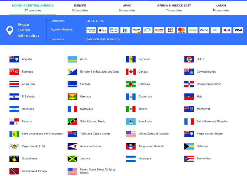
Task: Open the United States of America link
Action: [153, 134]
